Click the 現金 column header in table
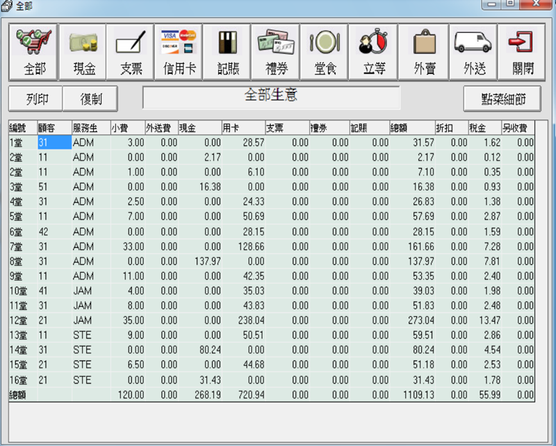Image resolution: width=556 pixels, height=446 pixels. [x=200, y=128]
